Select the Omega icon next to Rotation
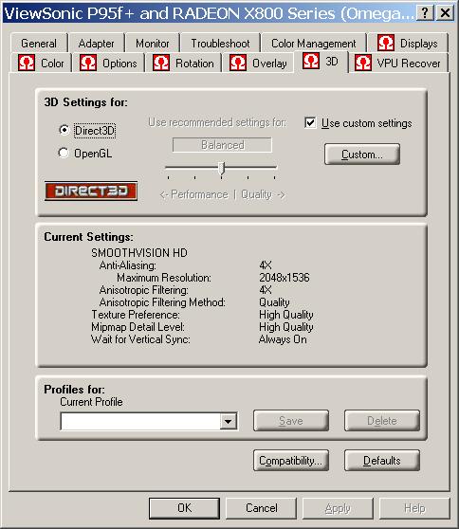The width and height of the screenshot is (459, 529). tap(161, 63)
